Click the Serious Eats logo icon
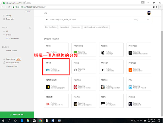 [x=48, y=70]
